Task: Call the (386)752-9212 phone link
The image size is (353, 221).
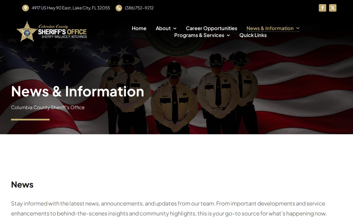Action: [x=139, y=8]
